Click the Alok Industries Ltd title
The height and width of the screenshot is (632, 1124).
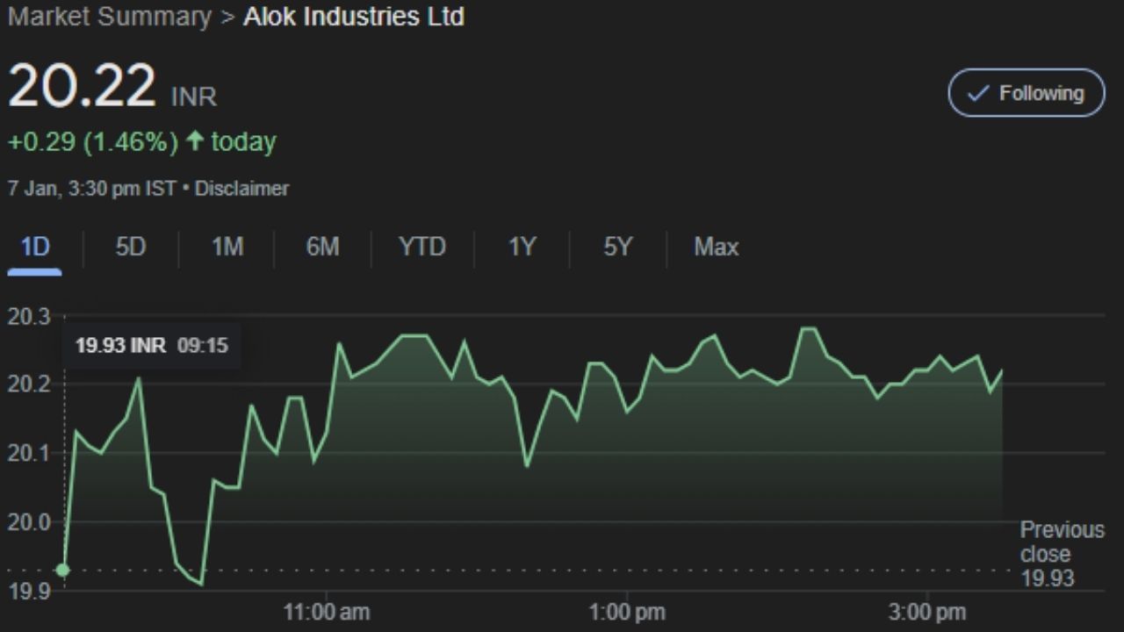click(354, 17)
